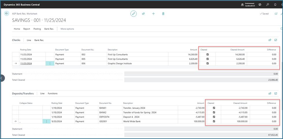The image size is (283, 139).
Task: Select the 9/20/2024 posting date cell
Action: (62, 121)
